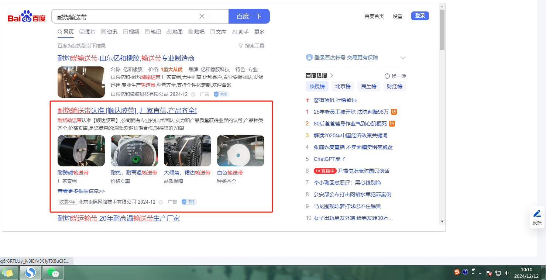Click the page scrollbar down arrow
The height and width of the screenshot is (280, 546).
(442, 221)
